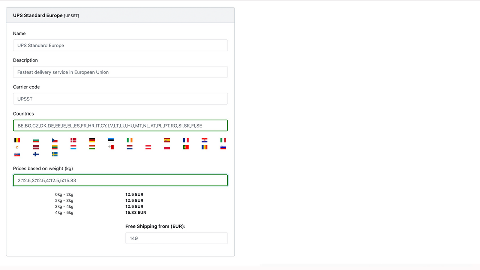Click into the Carrier code field
This screenshot has width=480, height=270.
(120, 99)
